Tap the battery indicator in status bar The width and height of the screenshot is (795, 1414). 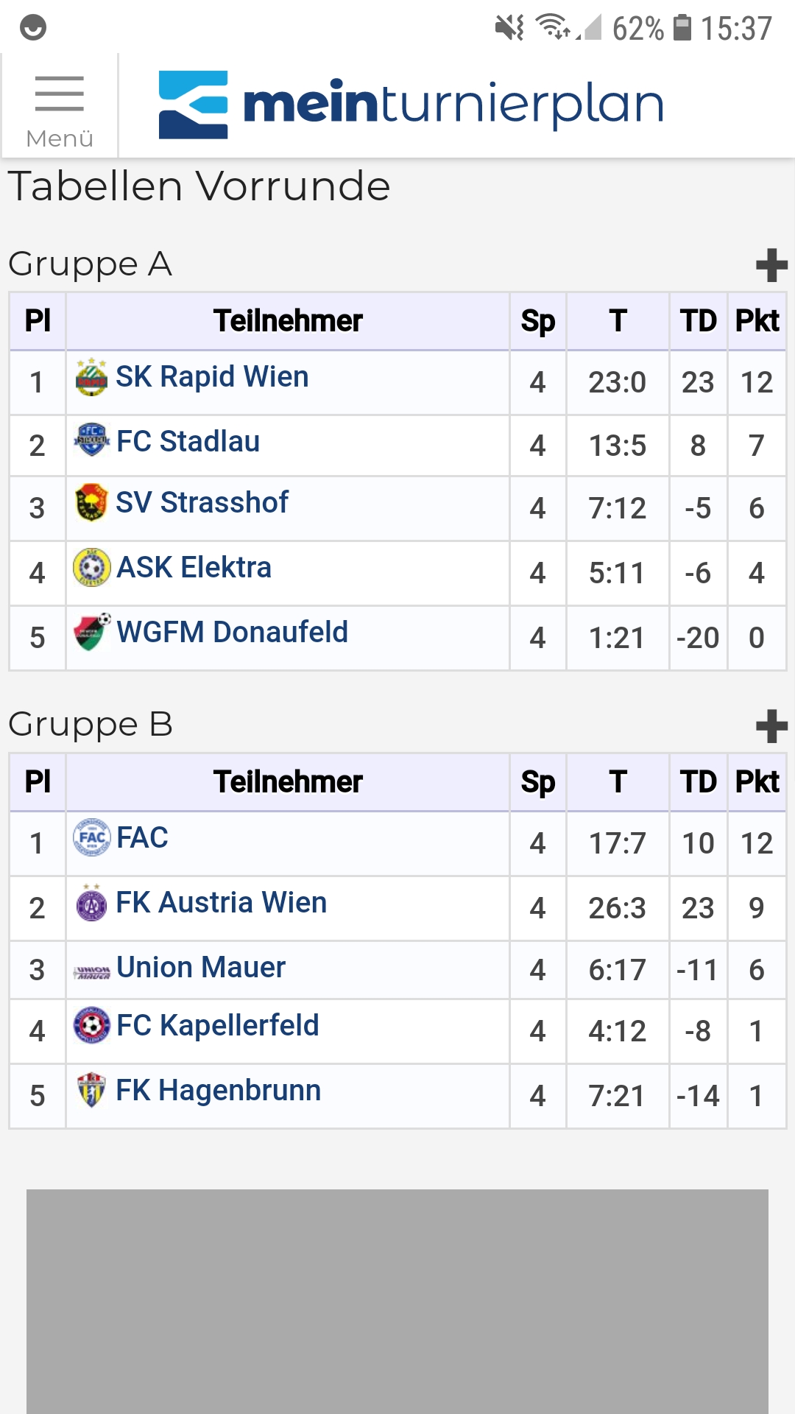682,28
